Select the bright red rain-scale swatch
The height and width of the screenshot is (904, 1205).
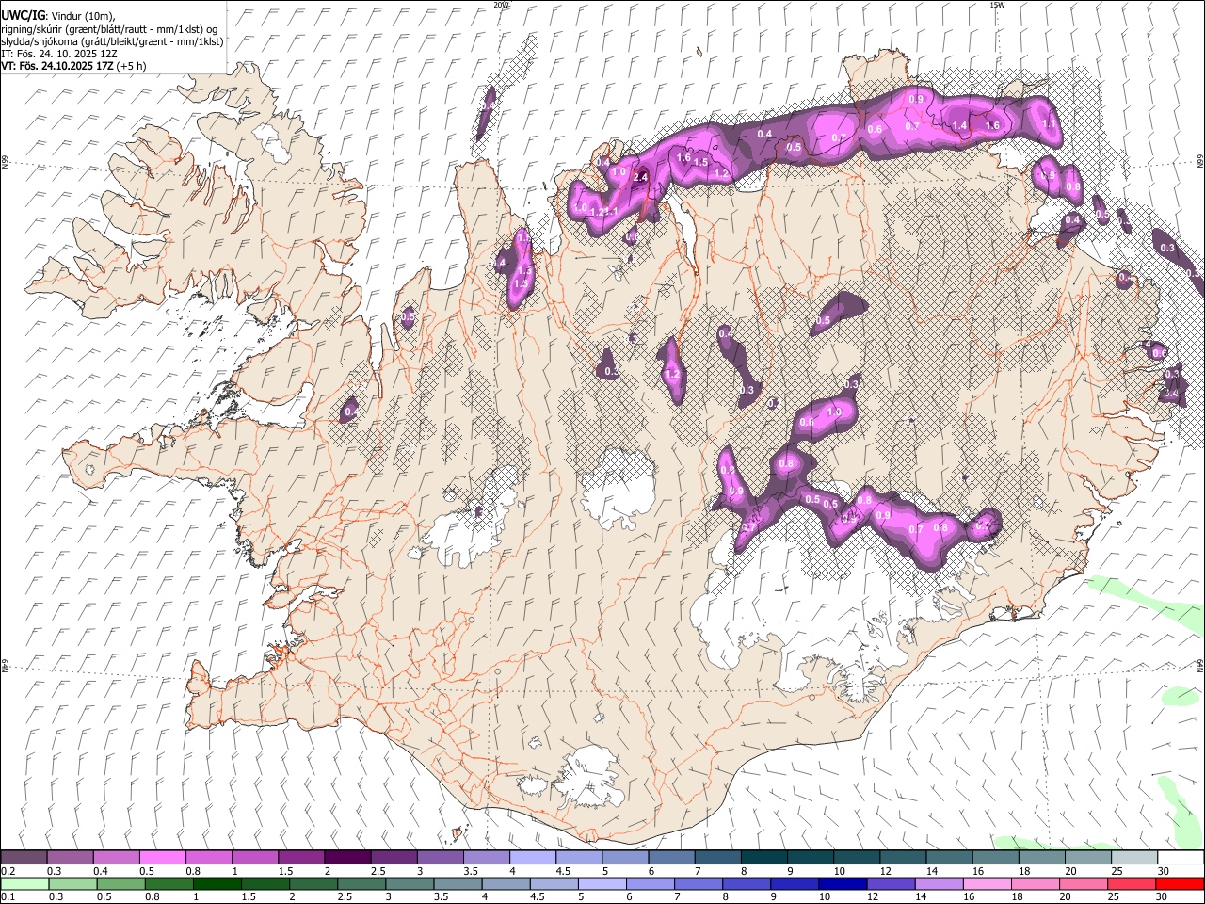(x=1180, y=883)
